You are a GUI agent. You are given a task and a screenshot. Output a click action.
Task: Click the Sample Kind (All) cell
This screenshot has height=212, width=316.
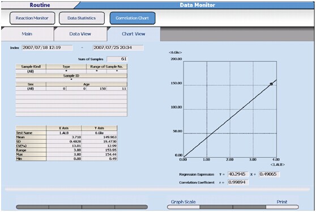(31, 71)
